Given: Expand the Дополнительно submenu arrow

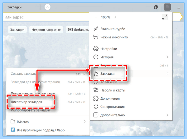Looking at the screenshot, I should click(167, 115).
